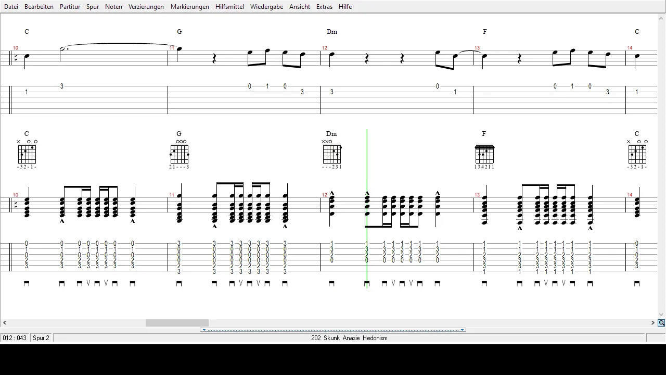The image size is (666, 375).
Task: Click the '012 : 043' position indicator
Action: click(15, 338)
